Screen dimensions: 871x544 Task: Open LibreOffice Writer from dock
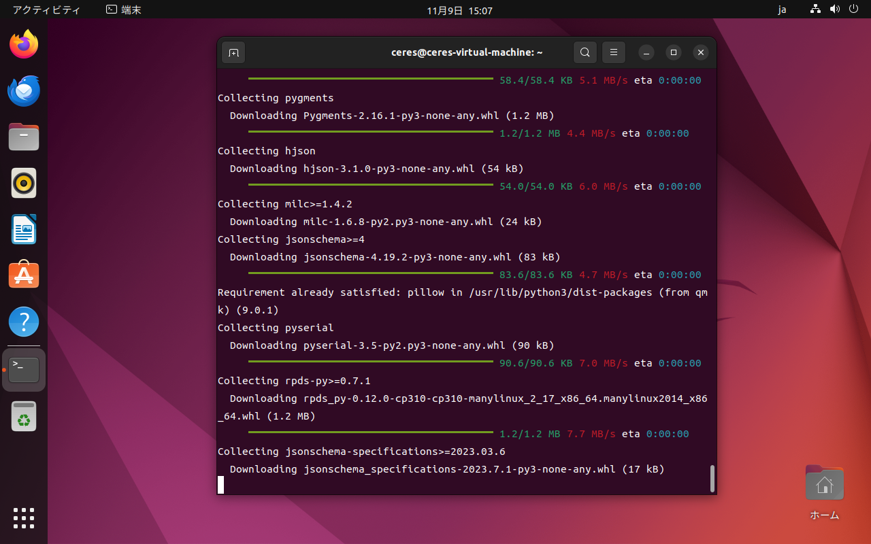24,230
